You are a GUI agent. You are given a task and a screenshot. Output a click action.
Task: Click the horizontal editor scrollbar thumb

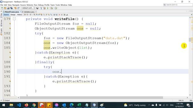coord(91,97)
